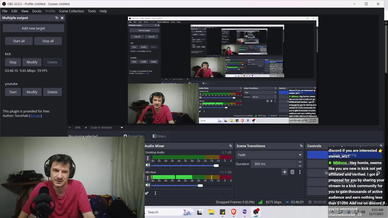Click the Start all button
Viewport: 388px width, 218px height.
pos(19,41)
